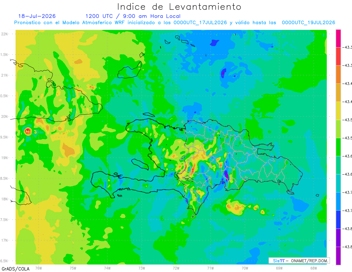Click the '76W' longitude label

coord(38,268)
